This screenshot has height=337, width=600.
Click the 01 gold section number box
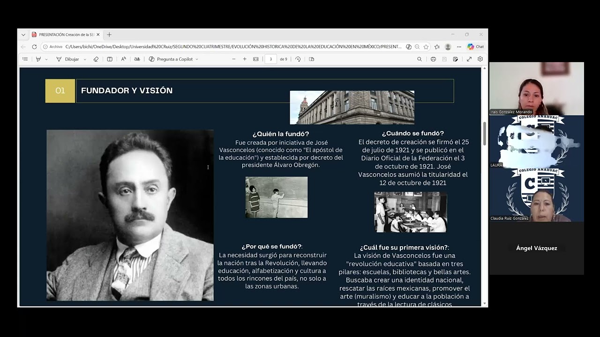click(x=60, y=91)
